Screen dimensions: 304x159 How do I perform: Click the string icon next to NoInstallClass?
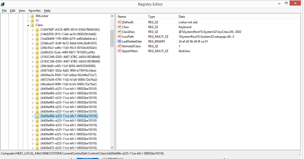[x=119, y=46]
